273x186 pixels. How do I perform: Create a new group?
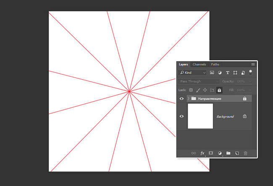click(228, 153)
